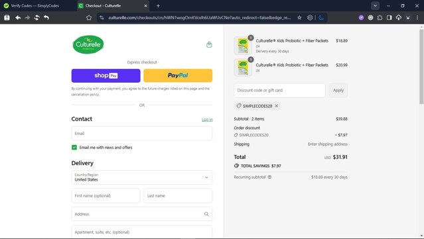Go back using the browser back arrow
The height and width of the screenshot is (239, 424).
(18, 17)
